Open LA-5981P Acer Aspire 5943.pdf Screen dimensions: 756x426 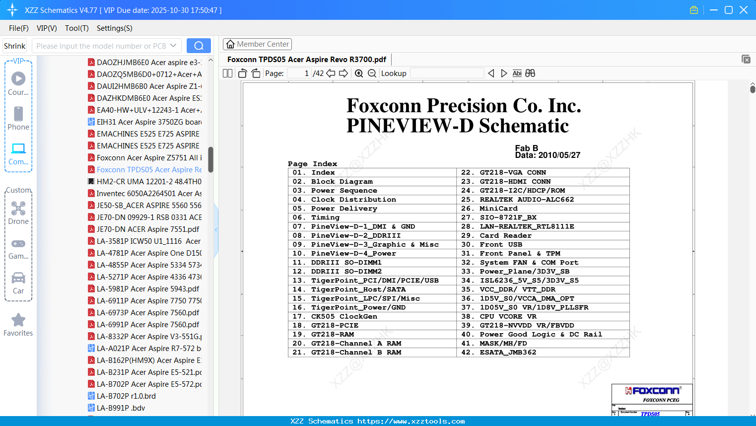pos(143,289)
